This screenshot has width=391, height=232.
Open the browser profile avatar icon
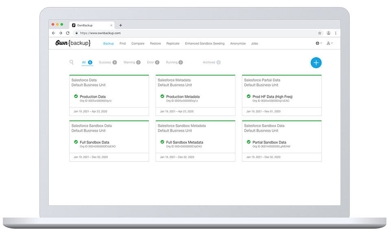(328, 33)
